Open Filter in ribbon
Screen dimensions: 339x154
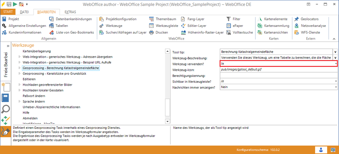[233, 19]
